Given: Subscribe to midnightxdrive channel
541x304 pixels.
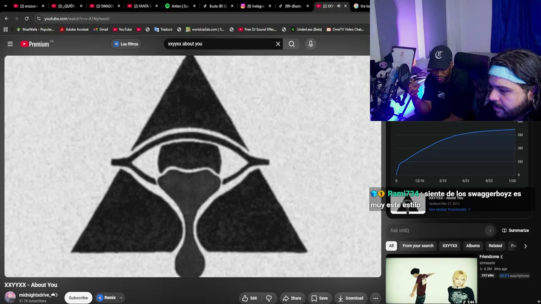Looking at the screenshot, I should tap(78, 298).
